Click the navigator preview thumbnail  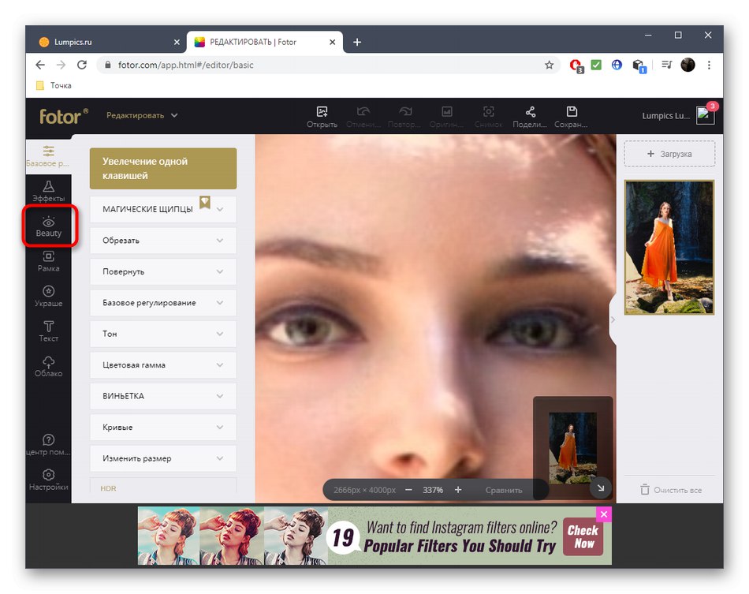(x=572, y=447)
